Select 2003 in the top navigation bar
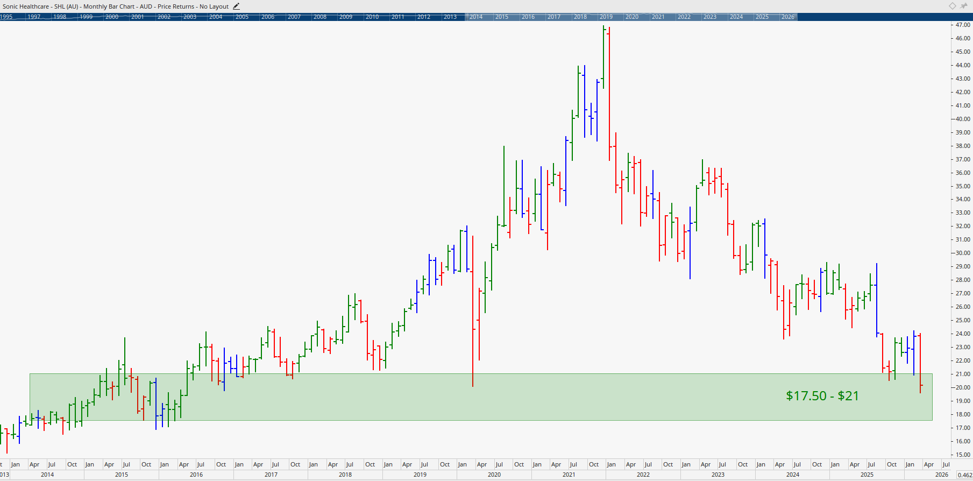 tap(190, 17)
